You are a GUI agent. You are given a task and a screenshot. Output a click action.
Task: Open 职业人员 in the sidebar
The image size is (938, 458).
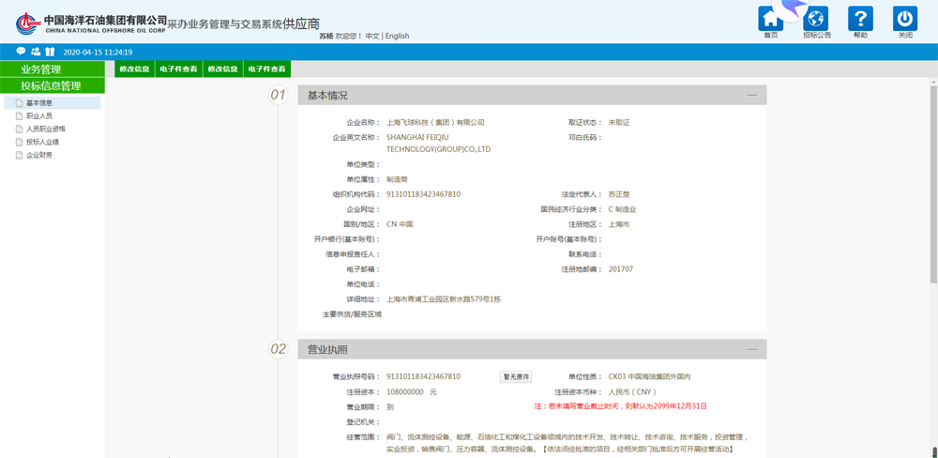(39, 116)
